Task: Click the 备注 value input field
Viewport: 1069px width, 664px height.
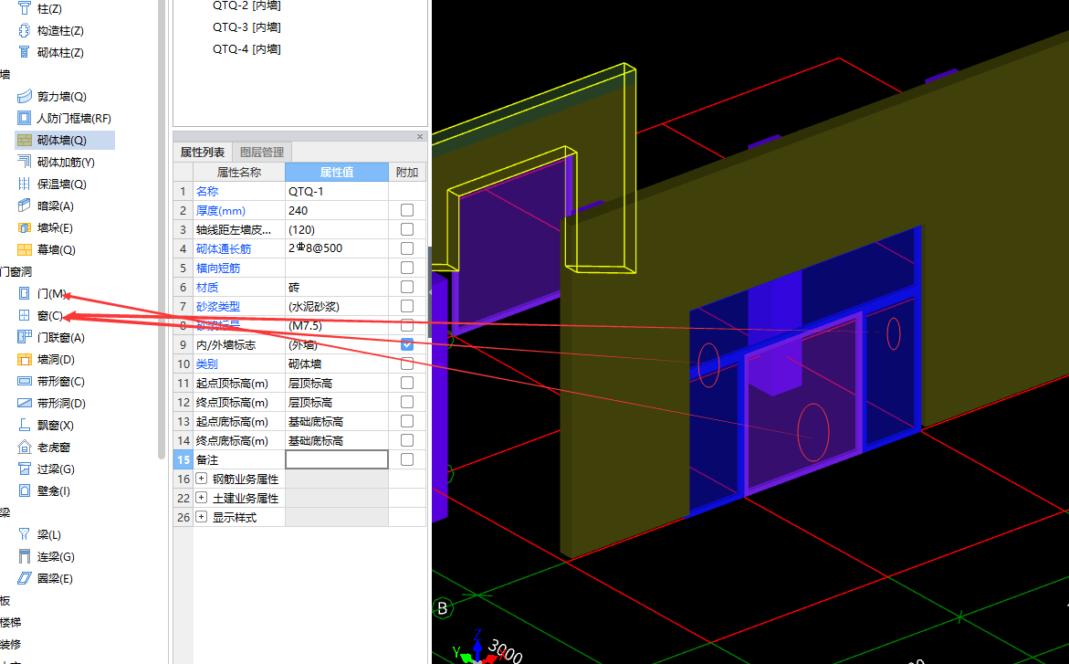Action: [x=337, y=459]
